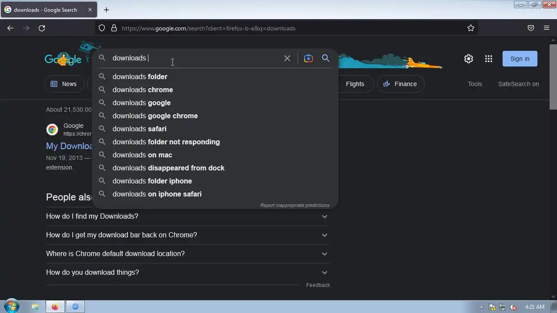Clear the search box with the X icon
The image size is (557, 313).
pos(287,58)
